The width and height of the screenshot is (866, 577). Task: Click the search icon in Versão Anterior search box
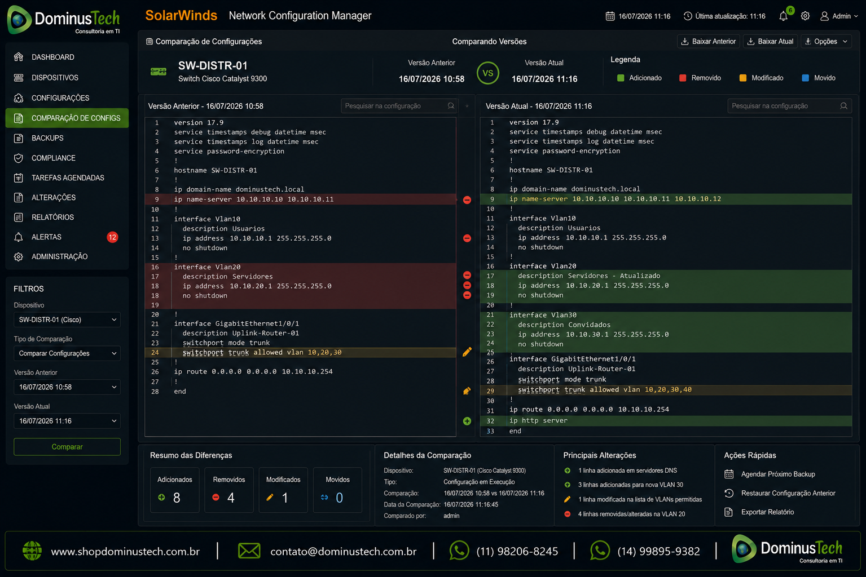(451, 106)
